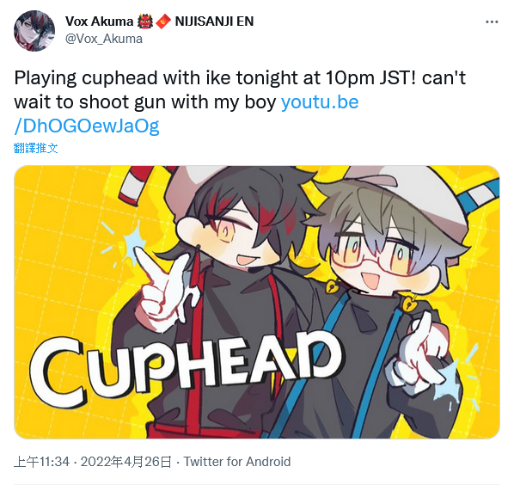This screenshot has height=485, width=514.
Task: Open the Vox Akuma display name
Action: [99, 21]
